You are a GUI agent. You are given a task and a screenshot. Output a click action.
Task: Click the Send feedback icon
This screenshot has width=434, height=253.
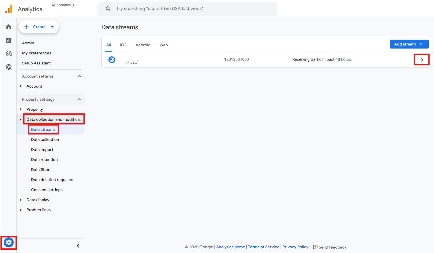[x=315, y=247]
